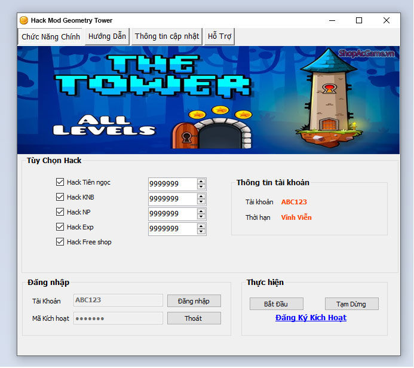This screenshot has width=414, height=368.
Task: Open the Hướng Dẫn tab
Action: point(107,36)
